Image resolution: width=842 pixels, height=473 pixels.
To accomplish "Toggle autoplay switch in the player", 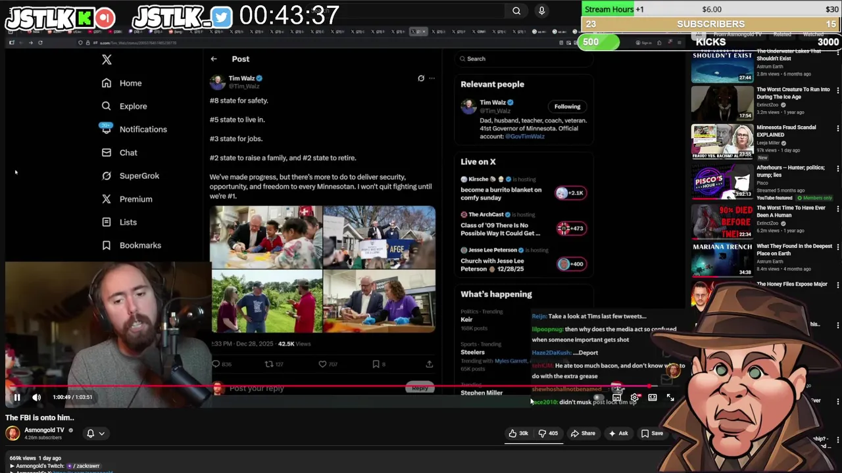I will click(x=598, y=397).
